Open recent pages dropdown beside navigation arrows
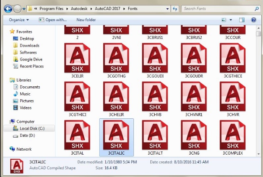This screenshot has height=177, width=263. [x=24, y=9]
